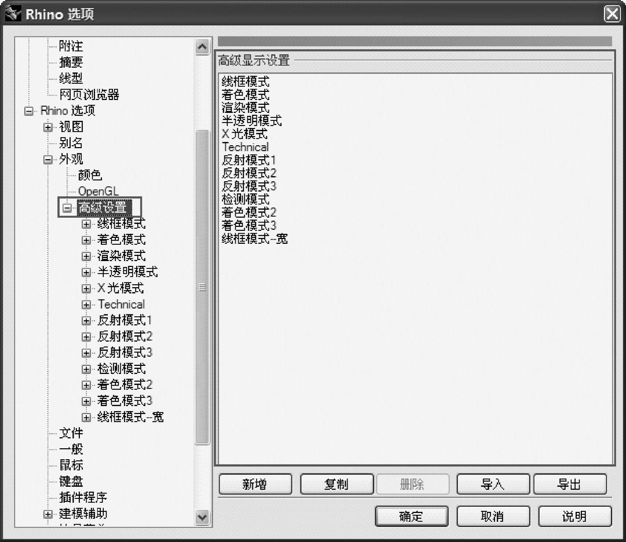Select 附注 in the options tree

pyautogui.click(x=71, y=46)
